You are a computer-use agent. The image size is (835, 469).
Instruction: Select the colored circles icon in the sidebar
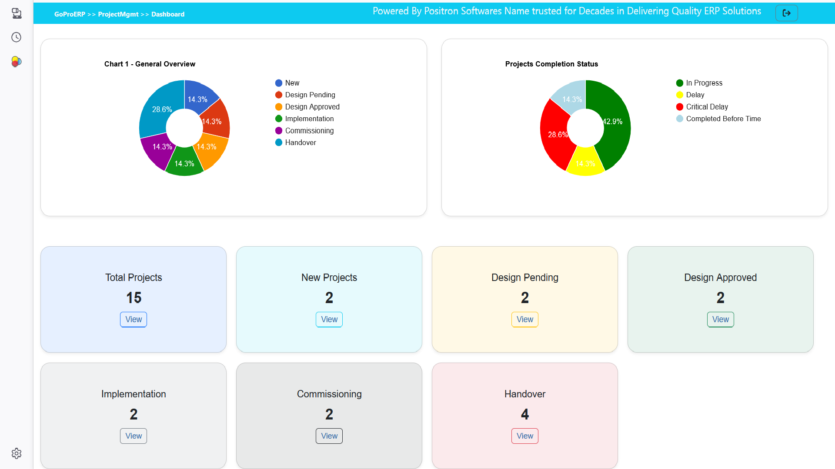click(x=16, y=62)
